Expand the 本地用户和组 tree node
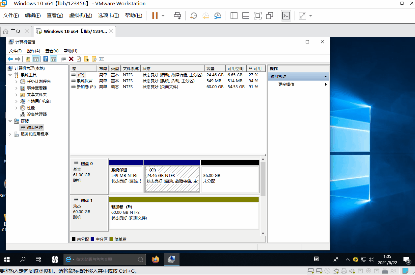 (x=16, y=101)
